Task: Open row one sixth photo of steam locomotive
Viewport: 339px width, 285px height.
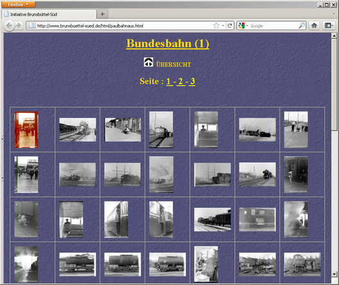Action: coord(257,130)
